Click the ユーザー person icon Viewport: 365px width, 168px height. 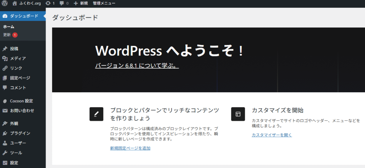coord(5,143)
